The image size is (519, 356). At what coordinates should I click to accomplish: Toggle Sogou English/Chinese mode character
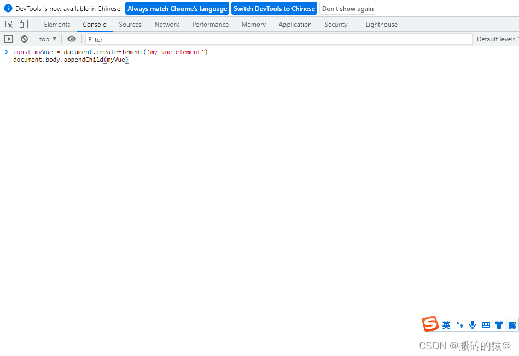coord(446,325)
